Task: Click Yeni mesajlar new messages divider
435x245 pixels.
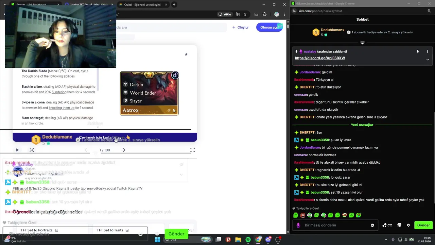Action: (x=362, y=125)
